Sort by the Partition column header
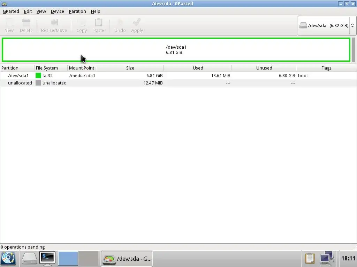Viewport: 357px width, 267px height. click(17, 68)
